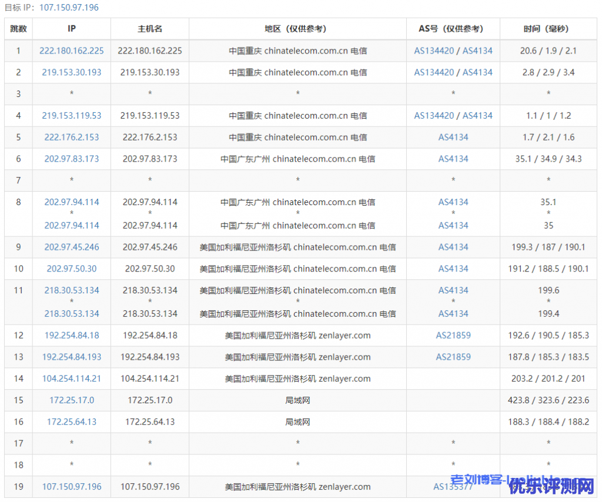
Task: Open the 202.97.50.30 IP link in hop 10
Action: [x=72, y=269]
